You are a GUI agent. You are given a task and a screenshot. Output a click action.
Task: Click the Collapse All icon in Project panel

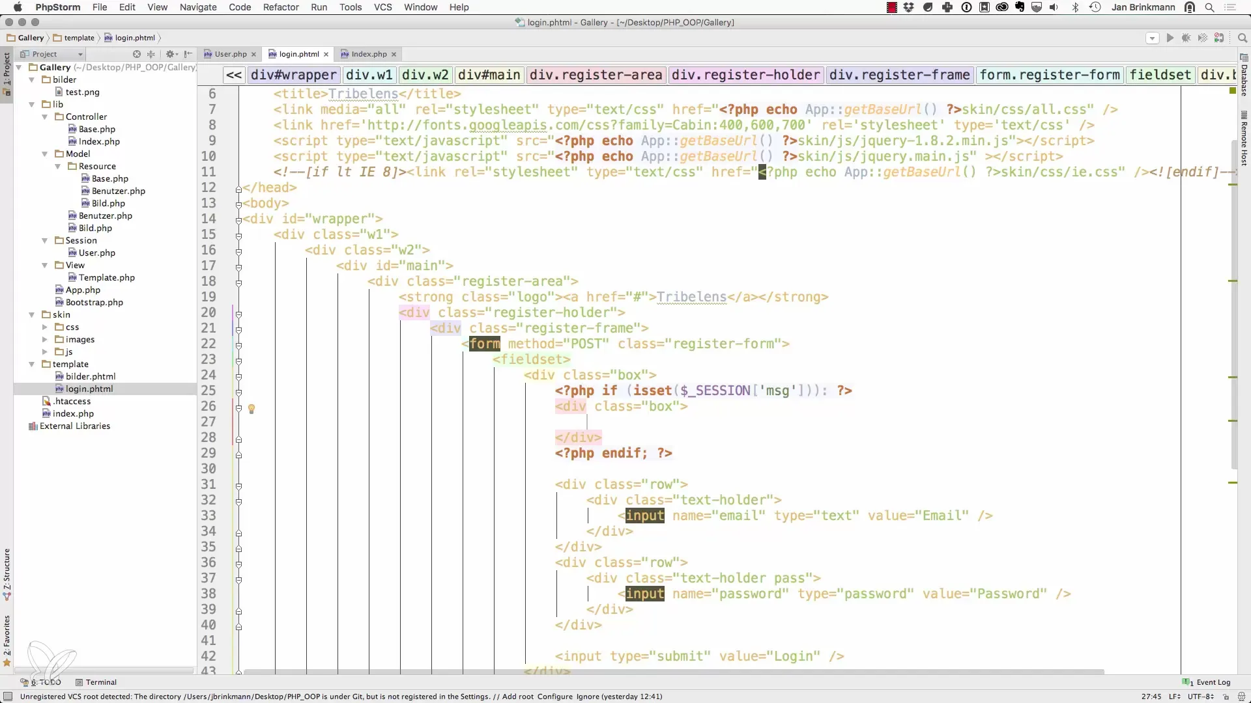coord(151,54)
